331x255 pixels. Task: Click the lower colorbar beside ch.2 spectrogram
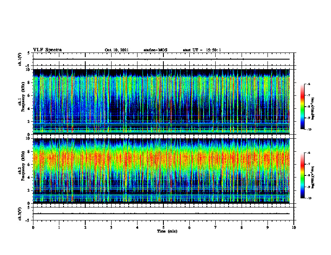[303, 175]
